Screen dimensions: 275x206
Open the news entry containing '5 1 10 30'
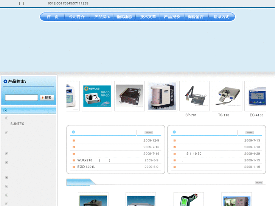coord(194,153)
